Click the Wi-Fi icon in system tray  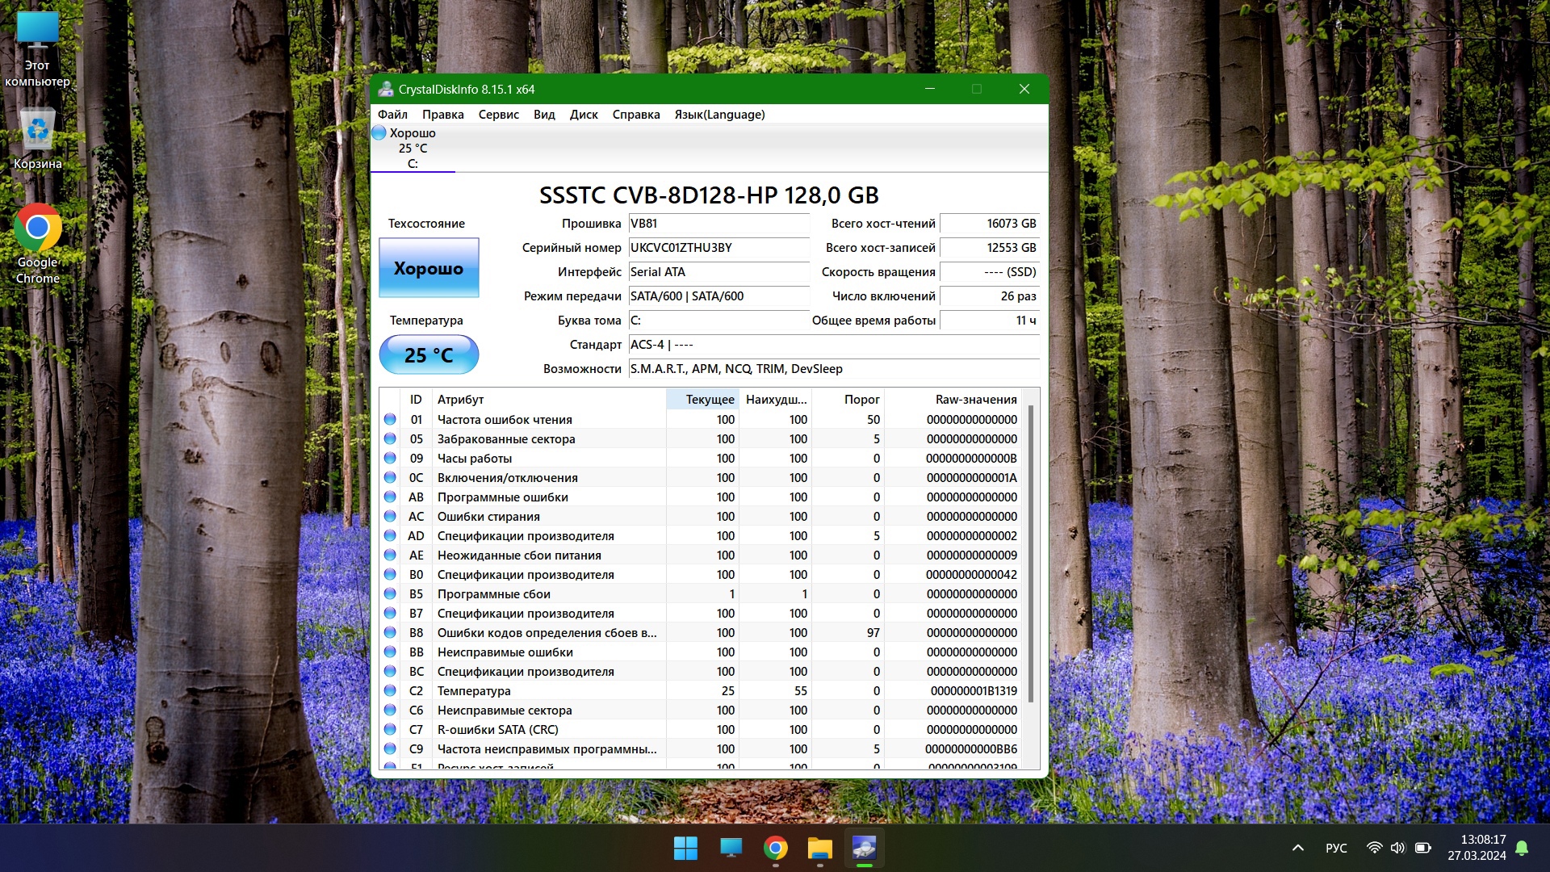[x=1374, y=848]
